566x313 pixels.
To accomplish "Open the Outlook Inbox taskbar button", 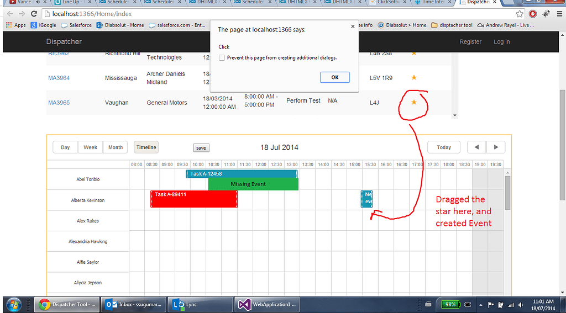I will pyautogui.click(x=134, y=304).
